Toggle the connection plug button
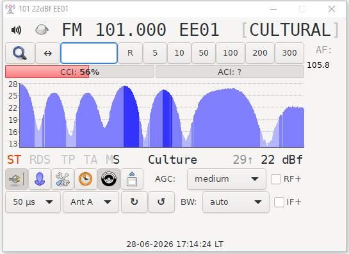This screenshot has width=349, height=254. click(x=17, y=179)
